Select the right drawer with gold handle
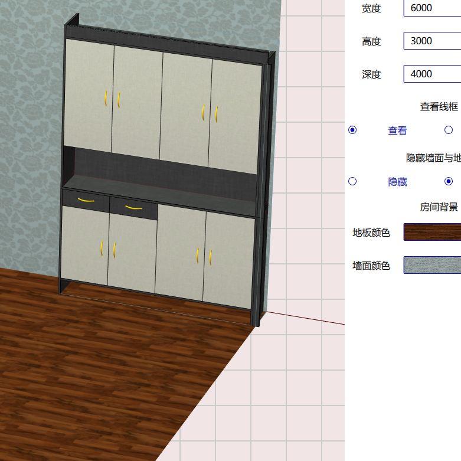461x461 pixels. tap(133, 208)
